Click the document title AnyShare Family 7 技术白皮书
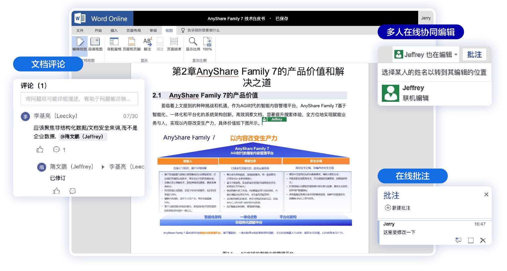 click(236, 19)
